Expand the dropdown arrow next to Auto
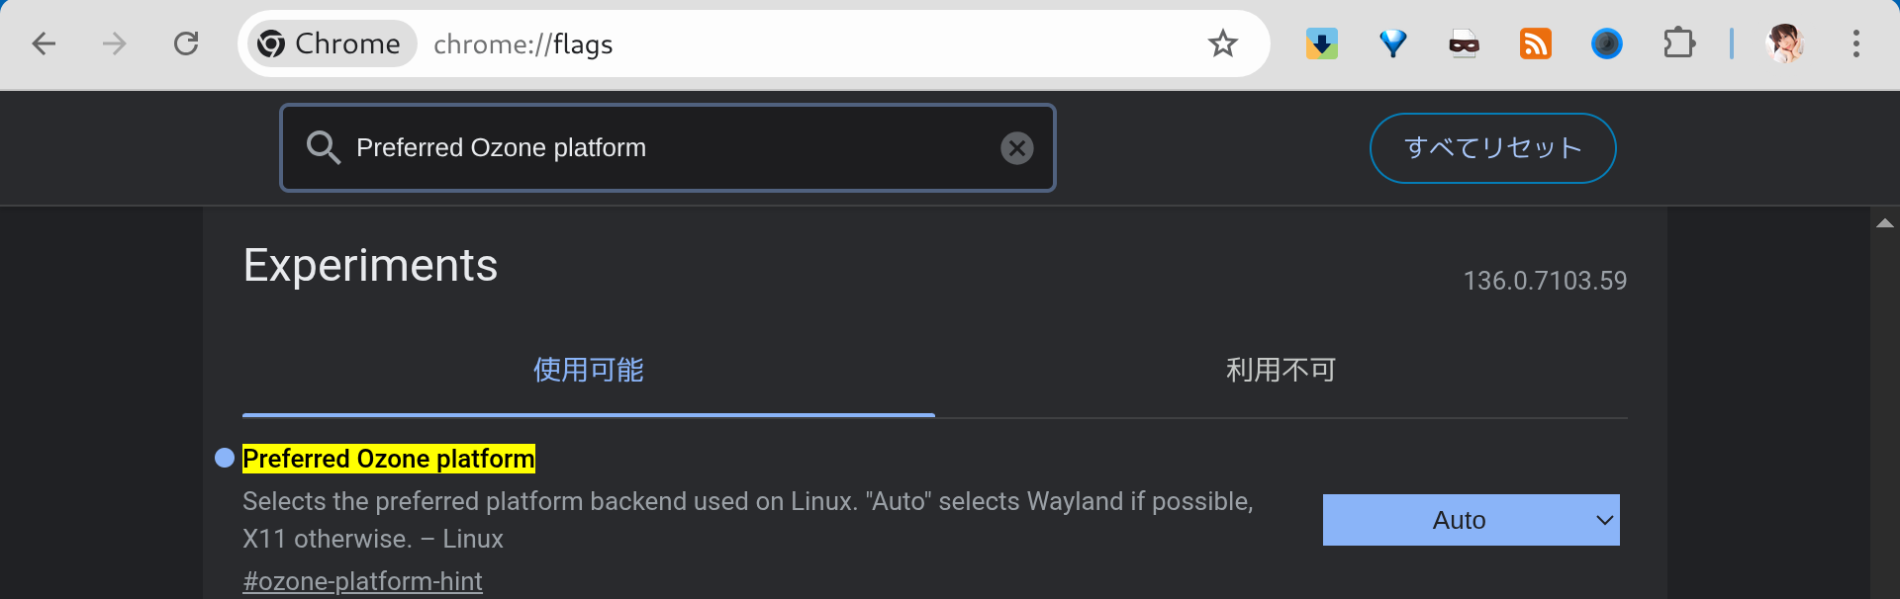This screenshot has width=1900, height=599. 1603,519
